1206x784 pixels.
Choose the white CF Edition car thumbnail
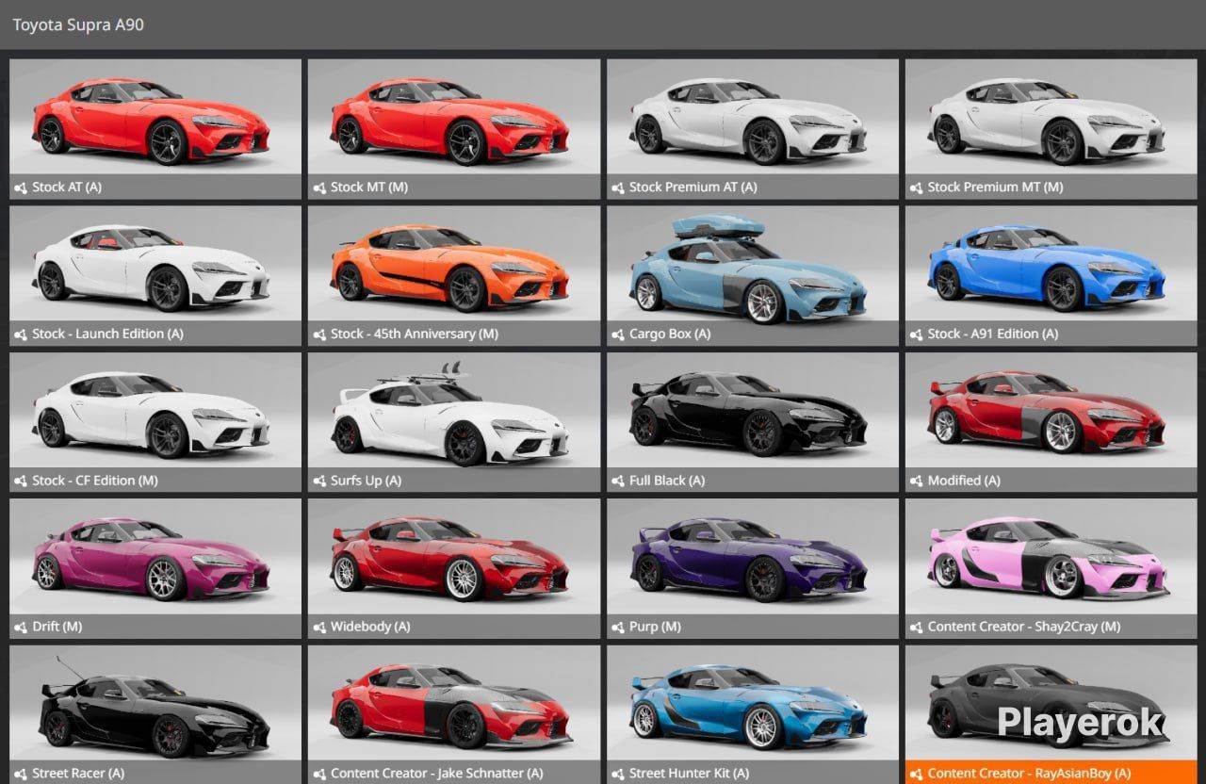point(155,410)
